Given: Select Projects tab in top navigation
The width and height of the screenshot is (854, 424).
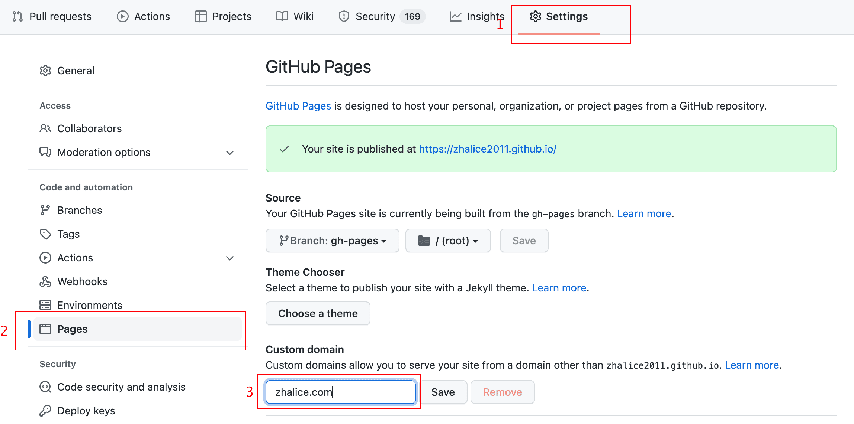Looking at the screenshot, I should click(223, 16).
